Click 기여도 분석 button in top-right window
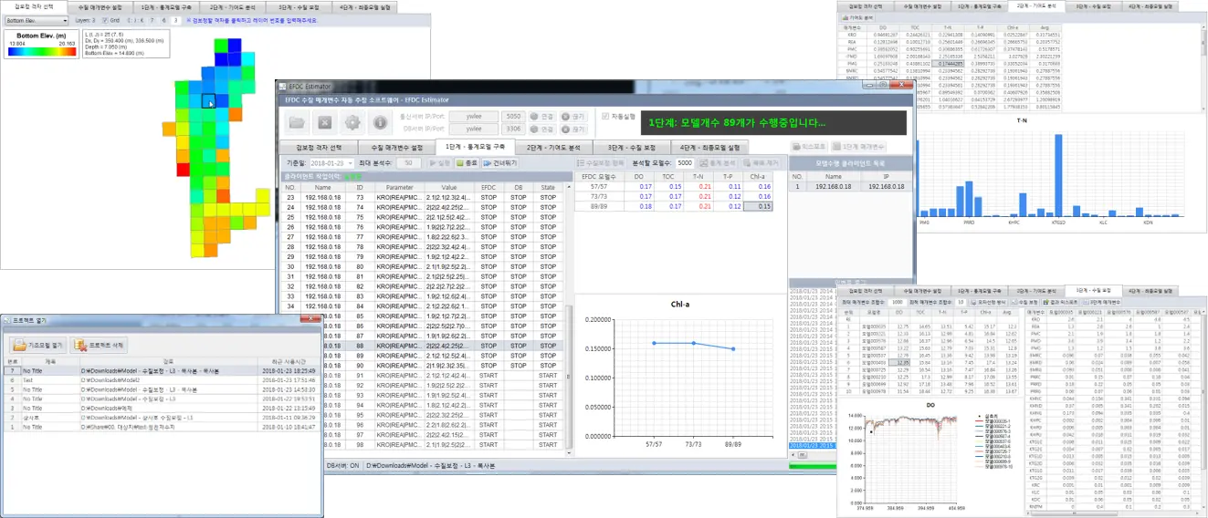This screenshot has width=1208, height=518. coord(858,17)
